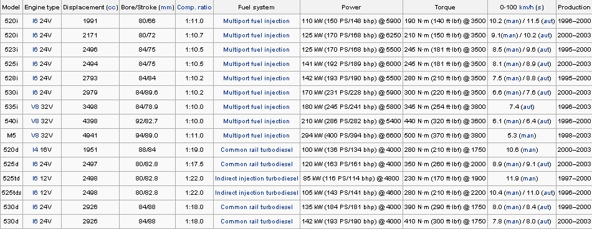Select the compression ratio 1:19.0

pyautogui.click(x=194, y=150)
